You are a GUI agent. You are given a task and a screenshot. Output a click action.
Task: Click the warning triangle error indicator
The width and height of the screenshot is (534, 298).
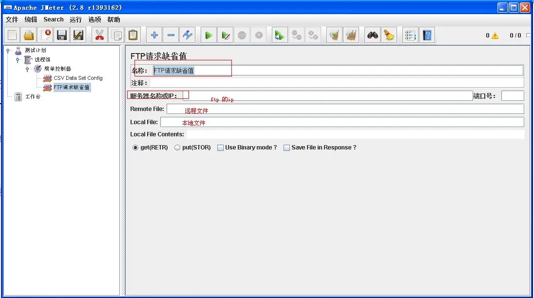click(x=495, y=36)
